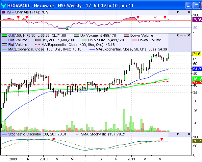Click the hollow red triangle marker on RSI
The image size is (202, 162).
point(155,17)
